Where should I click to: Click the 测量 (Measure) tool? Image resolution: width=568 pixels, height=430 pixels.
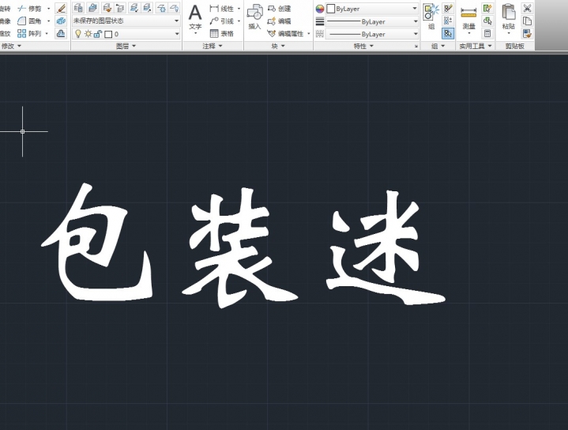[x=468, y=17]
